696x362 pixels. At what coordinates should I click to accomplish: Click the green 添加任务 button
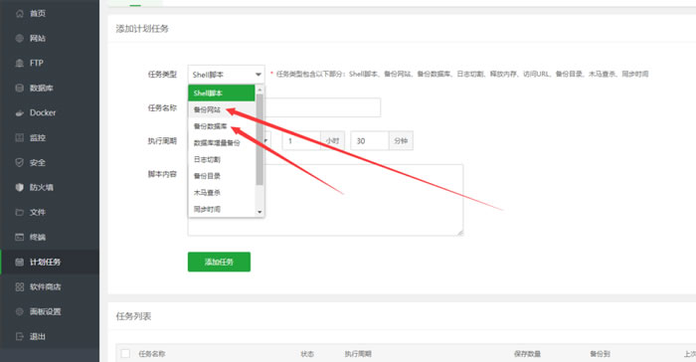coord(219,262)
